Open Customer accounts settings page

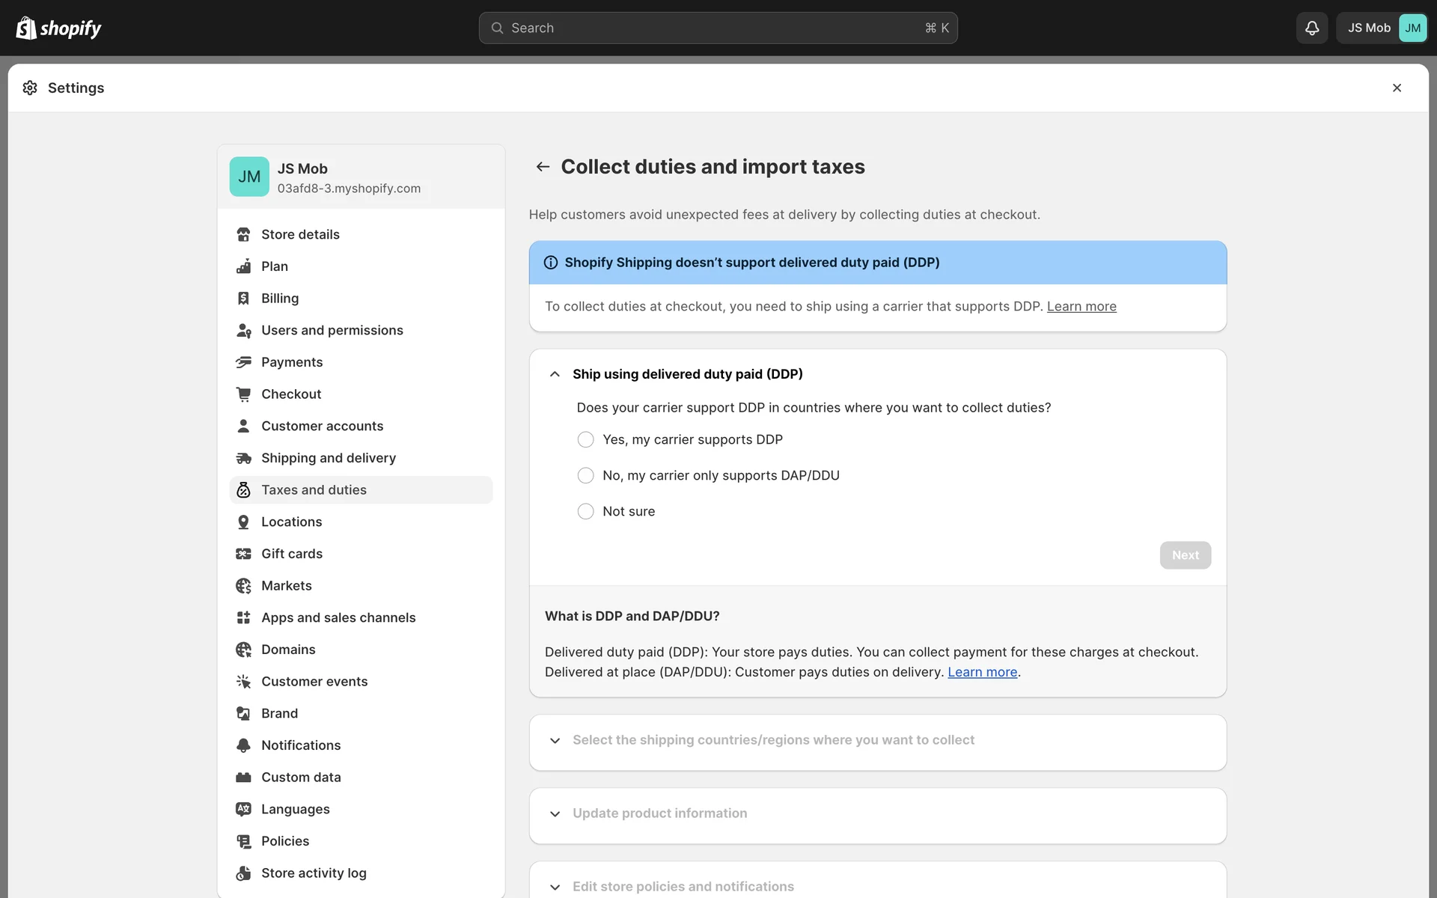tap(322, 426)
